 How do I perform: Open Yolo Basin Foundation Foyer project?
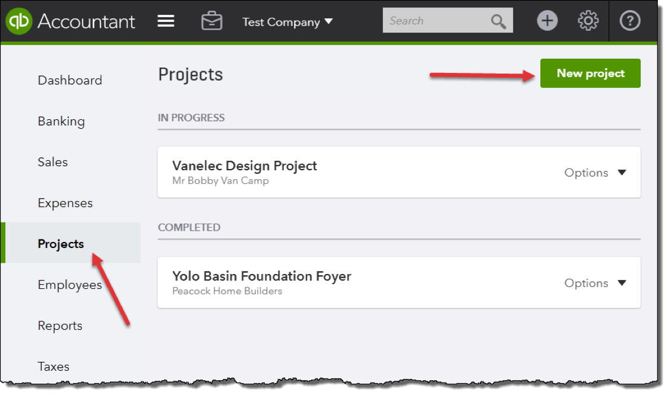[x=262, y=276]
